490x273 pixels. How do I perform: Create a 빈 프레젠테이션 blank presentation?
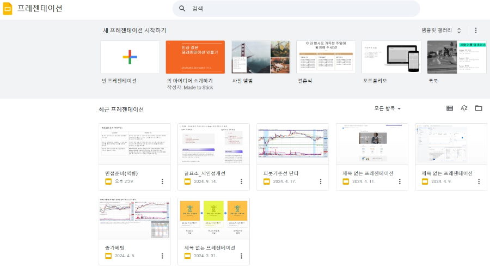coord(130,57)
